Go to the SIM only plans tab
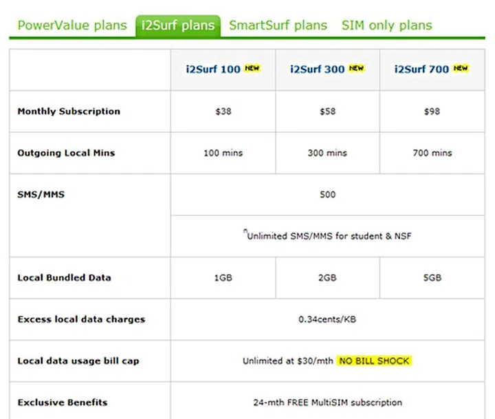 [x=387, y=26]
